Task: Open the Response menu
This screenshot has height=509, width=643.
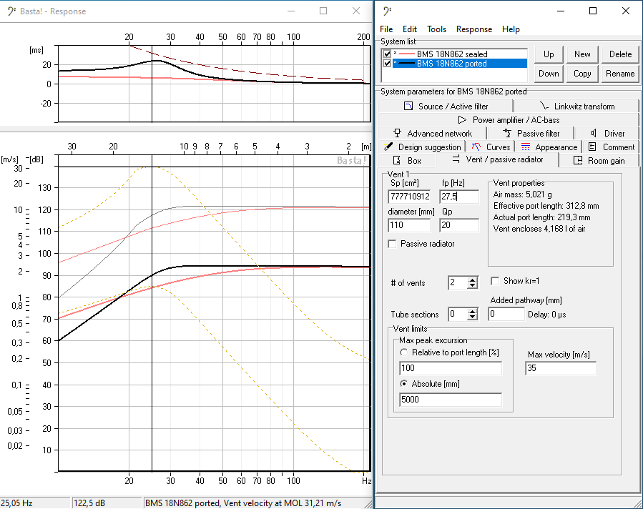Action: (474, 29)
